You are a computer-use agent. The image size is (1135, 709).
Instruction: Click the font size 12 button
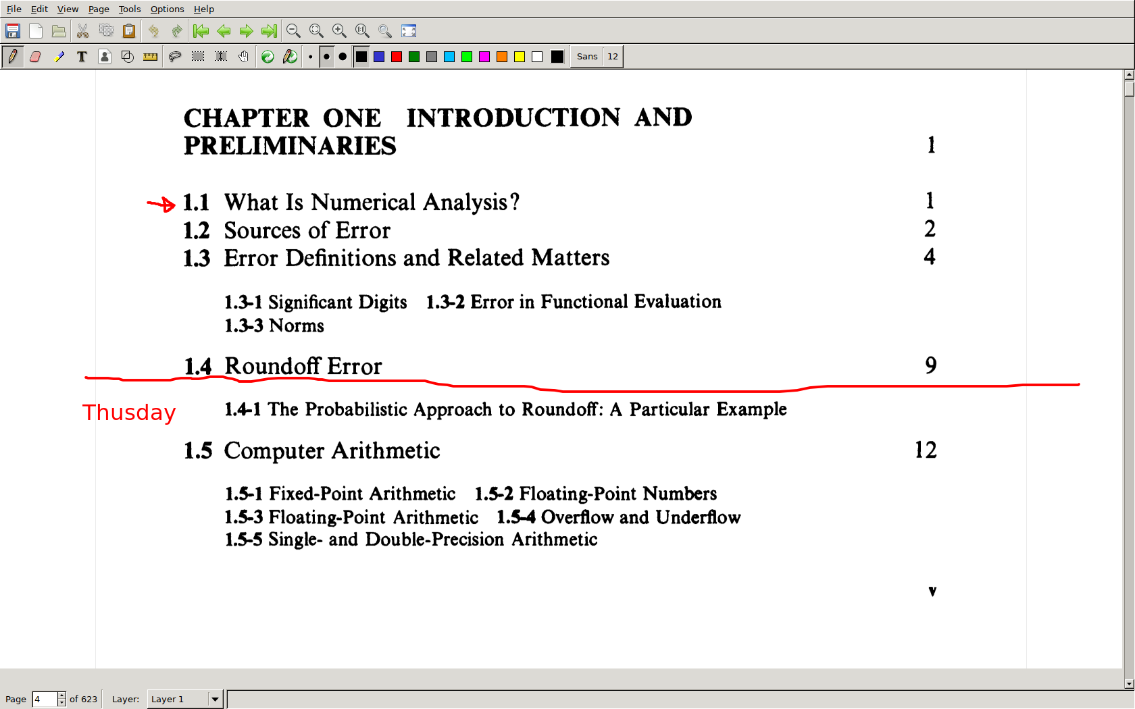pyautogui.click(x=612, y=57)
